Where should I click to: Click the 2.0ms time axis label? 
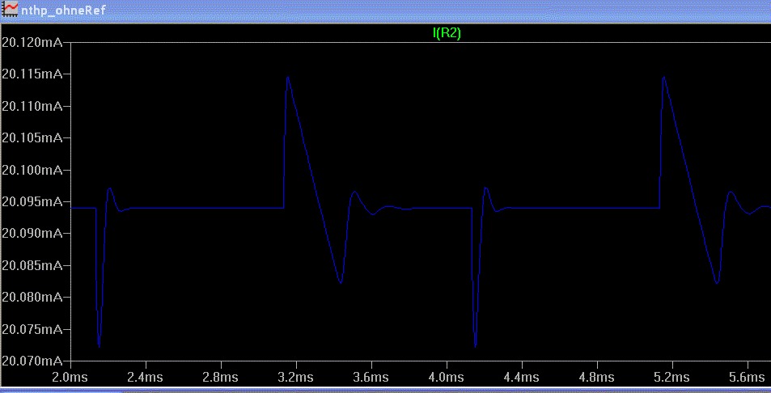(71, 378)
